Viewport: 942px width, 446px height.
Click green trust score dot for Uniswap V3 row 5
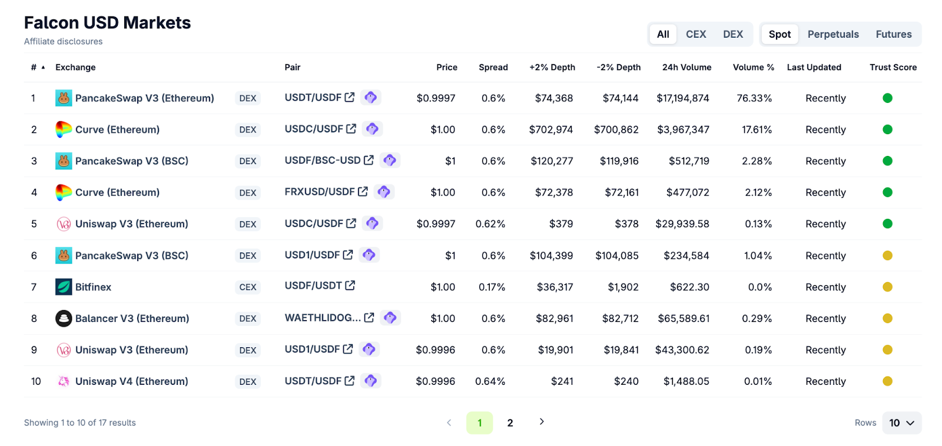coord(888,224)
